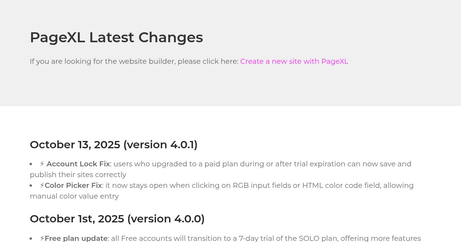Click the 'PageXL Latest Changes' page title
Image resolution: width=461 pixels, height=242 pixels.
[116, 37]
